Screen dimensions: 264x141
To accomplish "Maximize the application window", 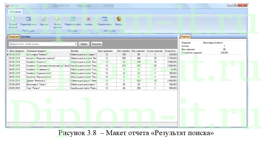I will click(235, 5).
